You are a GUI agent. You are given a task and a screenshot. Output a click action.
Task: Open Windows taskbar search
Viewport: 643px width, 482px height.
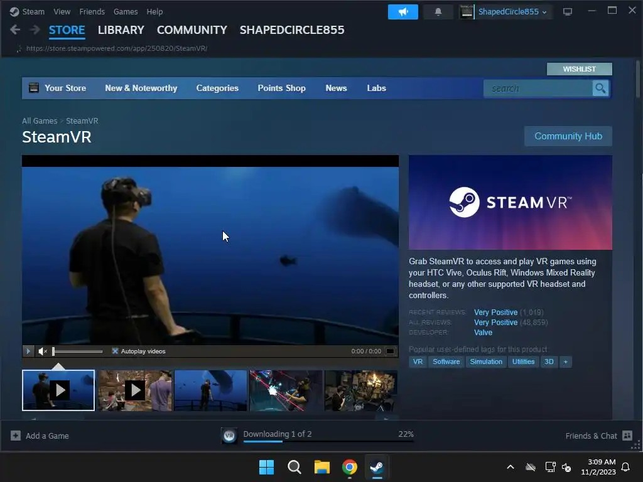click(294, 467)
